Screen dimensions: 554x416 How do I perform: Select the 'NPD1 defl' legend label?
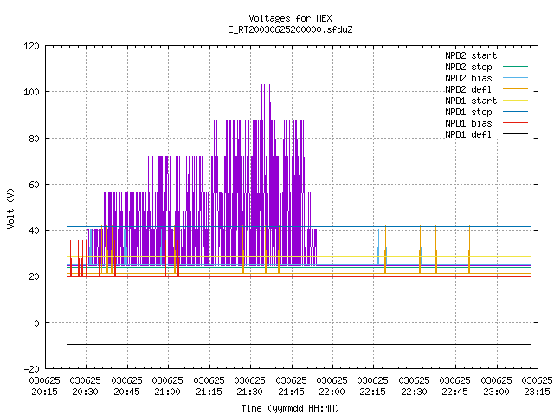468,135
